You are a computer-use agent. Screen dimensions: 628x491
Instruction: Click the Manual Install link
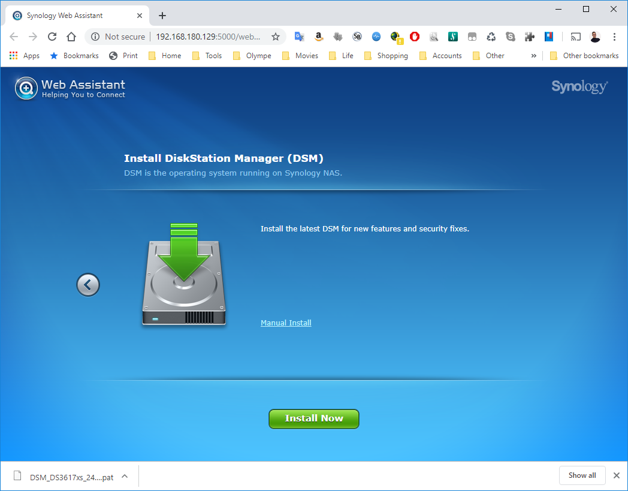(x=286, y=323)
